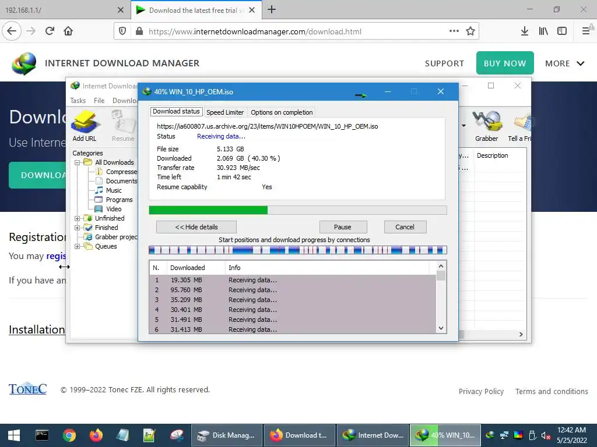Click the Add URL toolbar icon in IDM
Screen dimensions: 597x447
85,126
